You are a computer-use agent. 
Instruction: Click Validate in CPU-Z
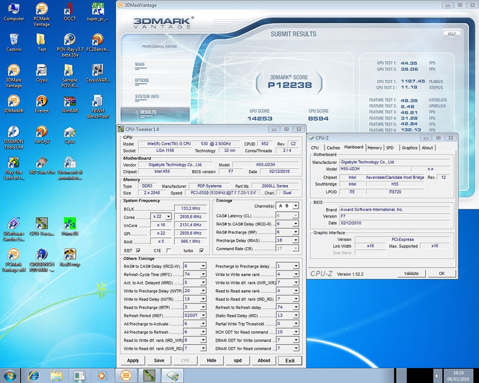(412, 274)
